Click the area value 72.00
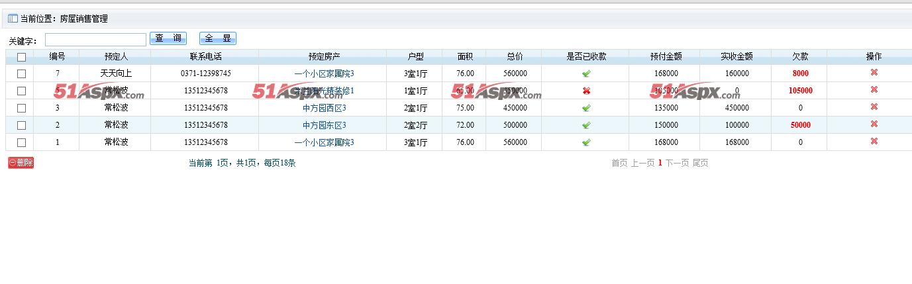 coord(465,125)
